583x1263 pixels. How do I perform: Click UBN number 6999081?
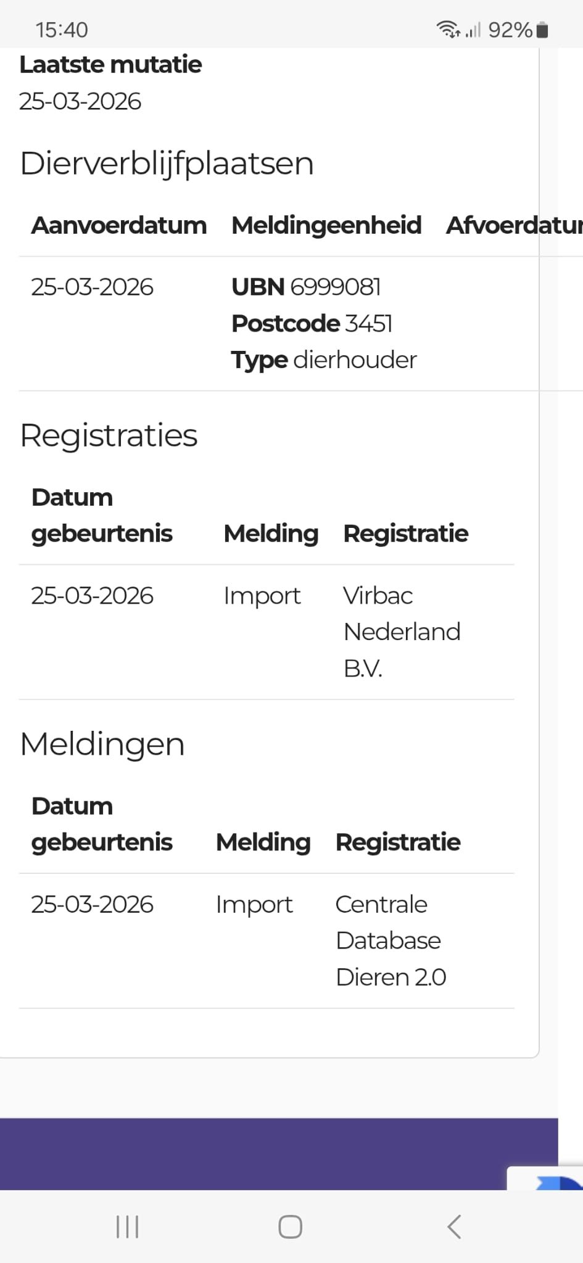[x=335, y=287]
